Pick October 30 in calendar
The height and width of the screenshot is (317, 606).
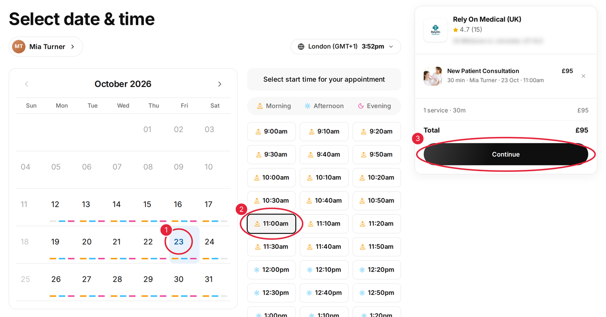coord(179,279)
